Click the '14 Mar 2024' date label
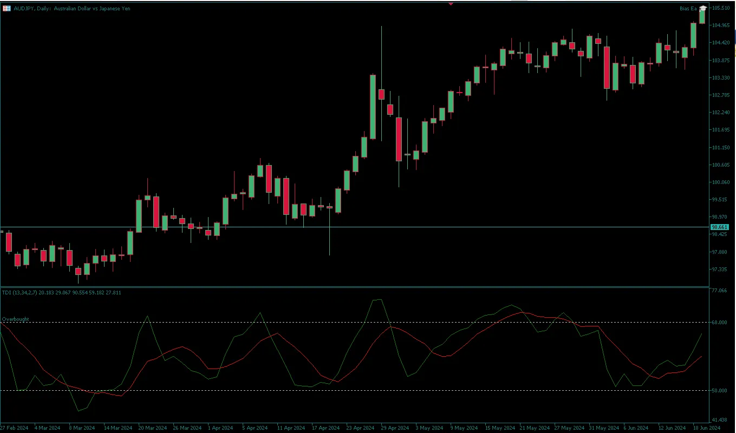 click(118, 428)
